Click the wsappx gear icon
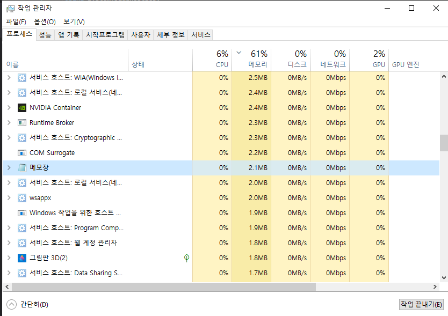448x316 pixels. coord(22,198)
